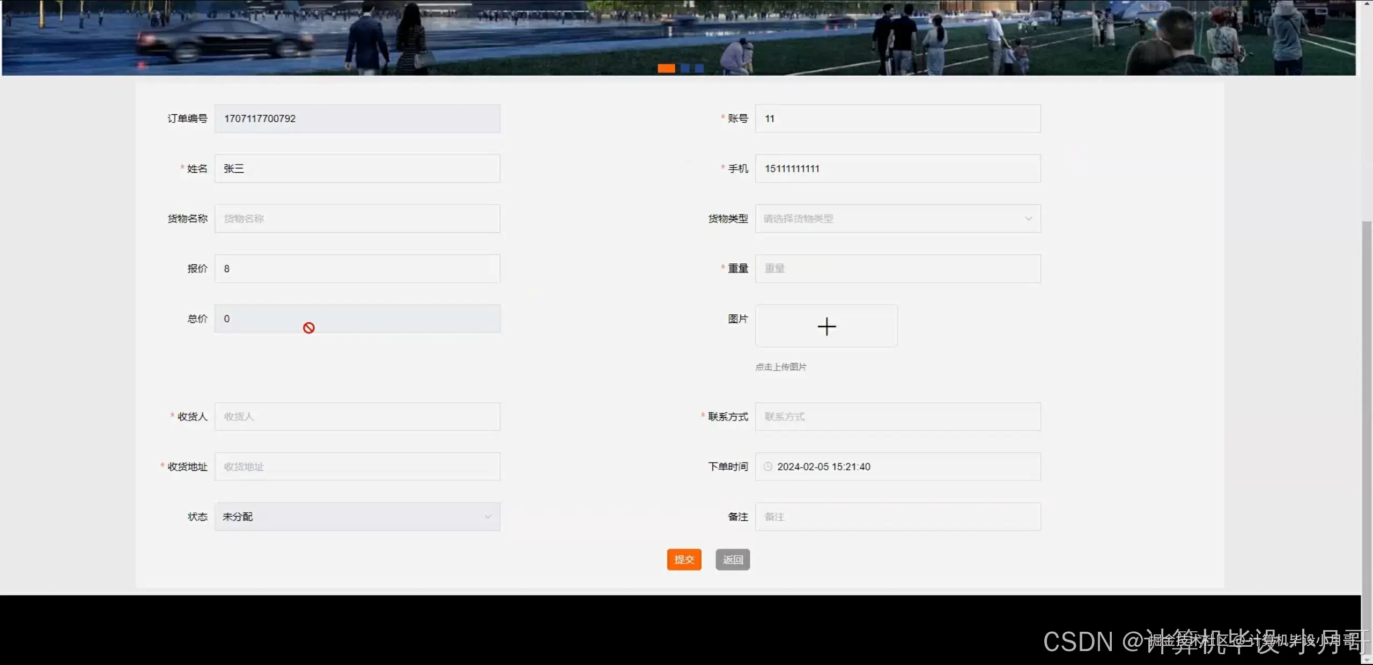
Task: Click the gray 返回 button
Action: coord(733,559)
